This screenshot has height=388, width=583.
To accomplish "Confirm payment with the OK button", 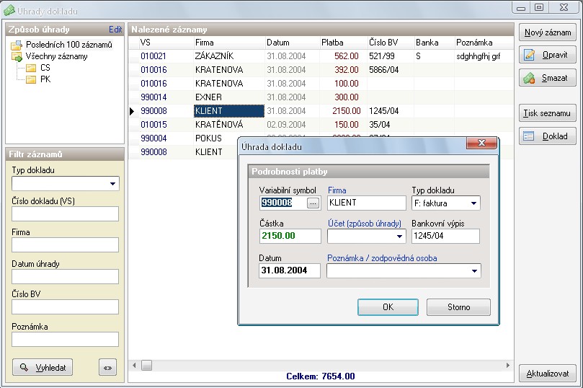I will (x=388, y=307).
